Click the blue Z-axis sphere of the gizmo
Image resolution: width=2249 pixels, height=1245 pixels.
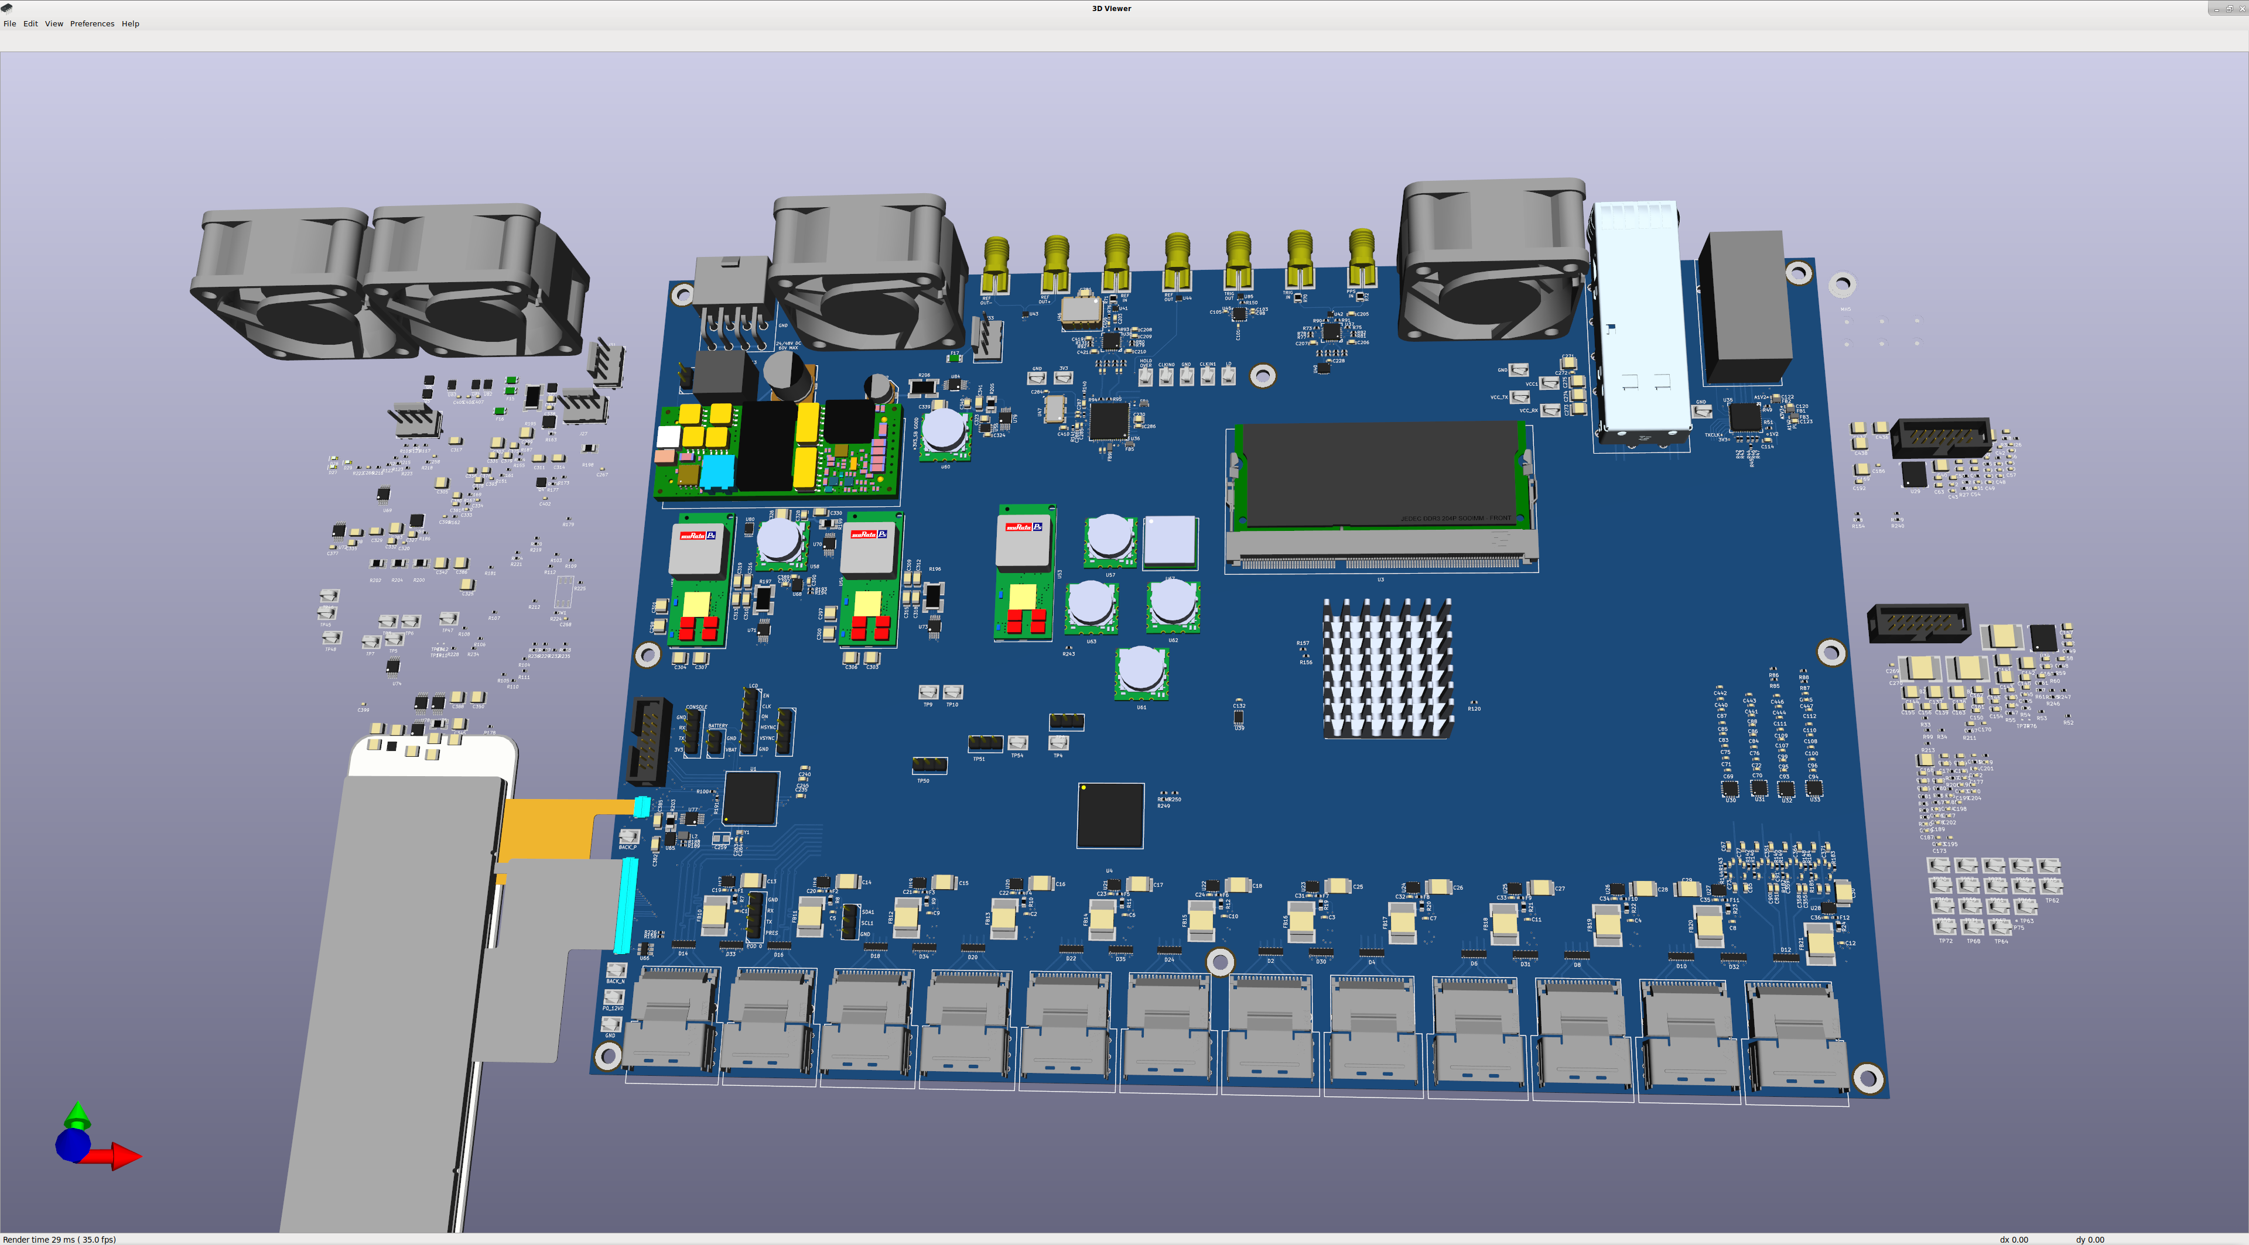coord(73,1145)
